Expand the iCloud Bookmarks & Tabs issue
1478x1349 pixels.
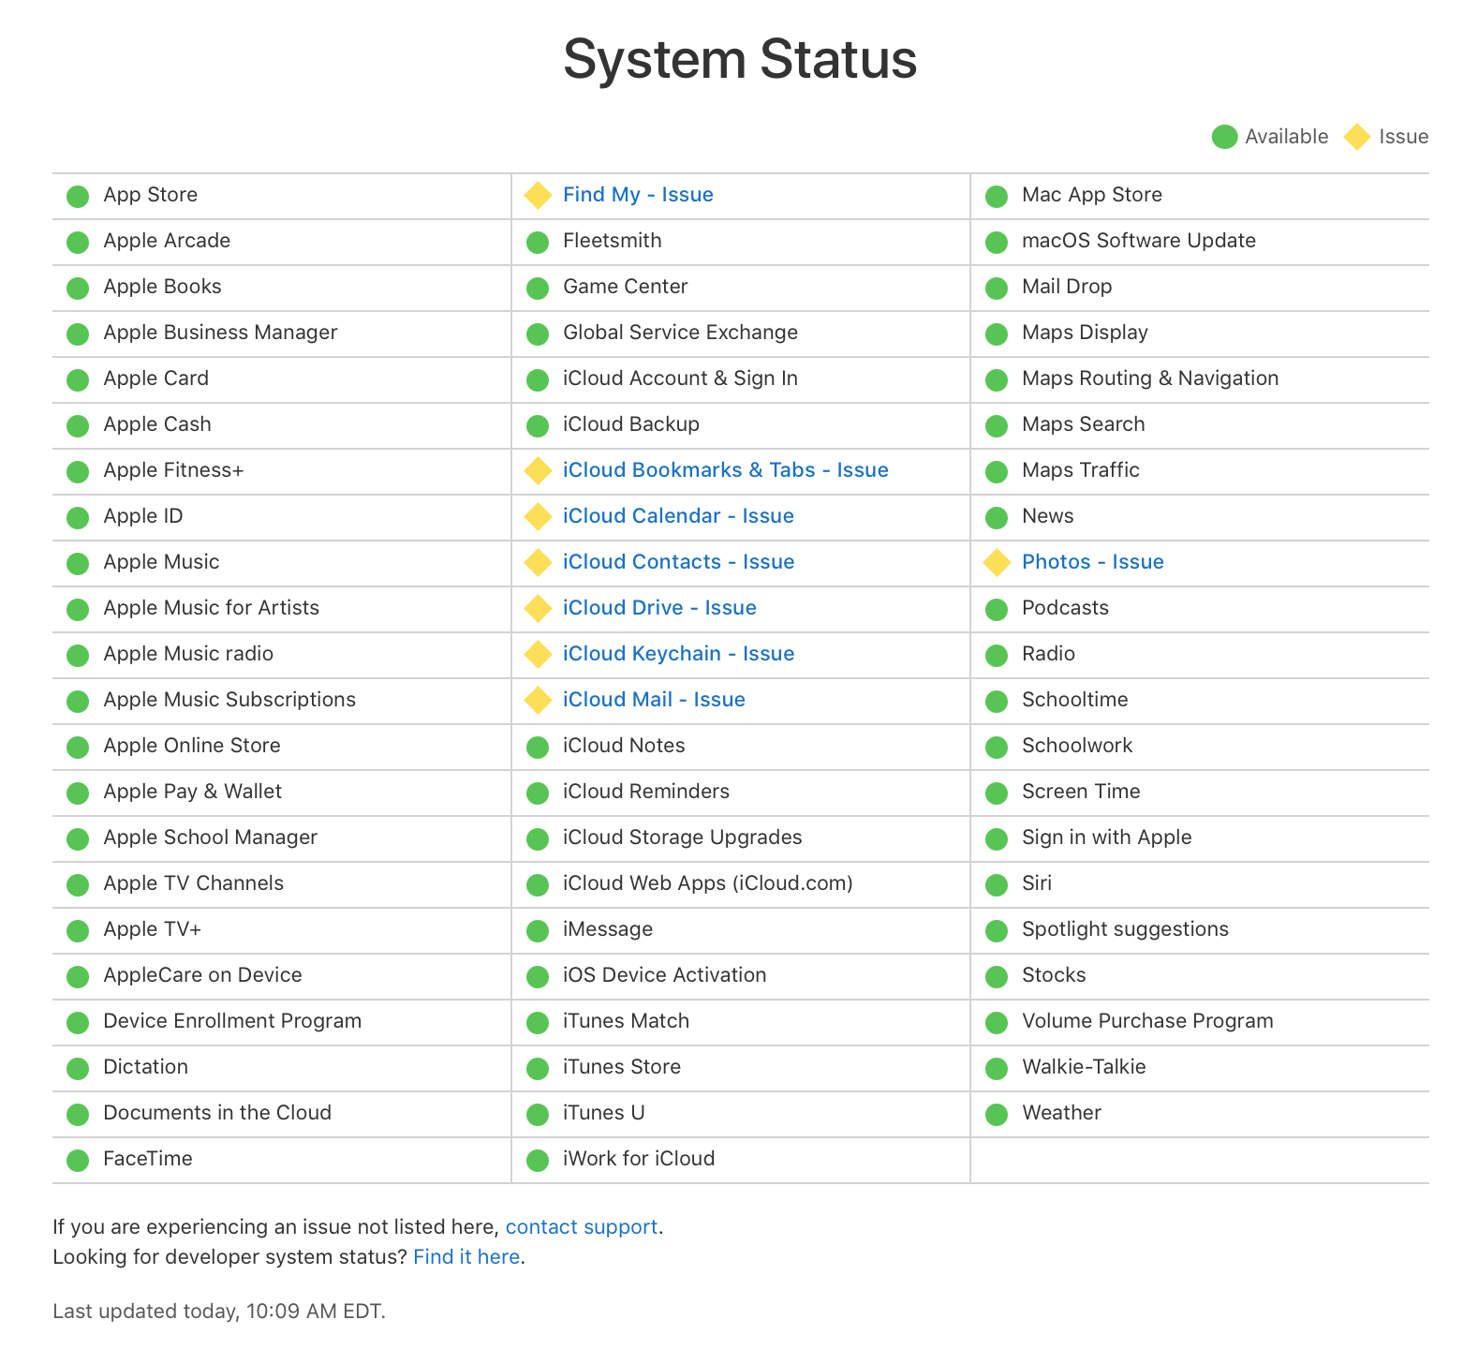click(725, 470)
